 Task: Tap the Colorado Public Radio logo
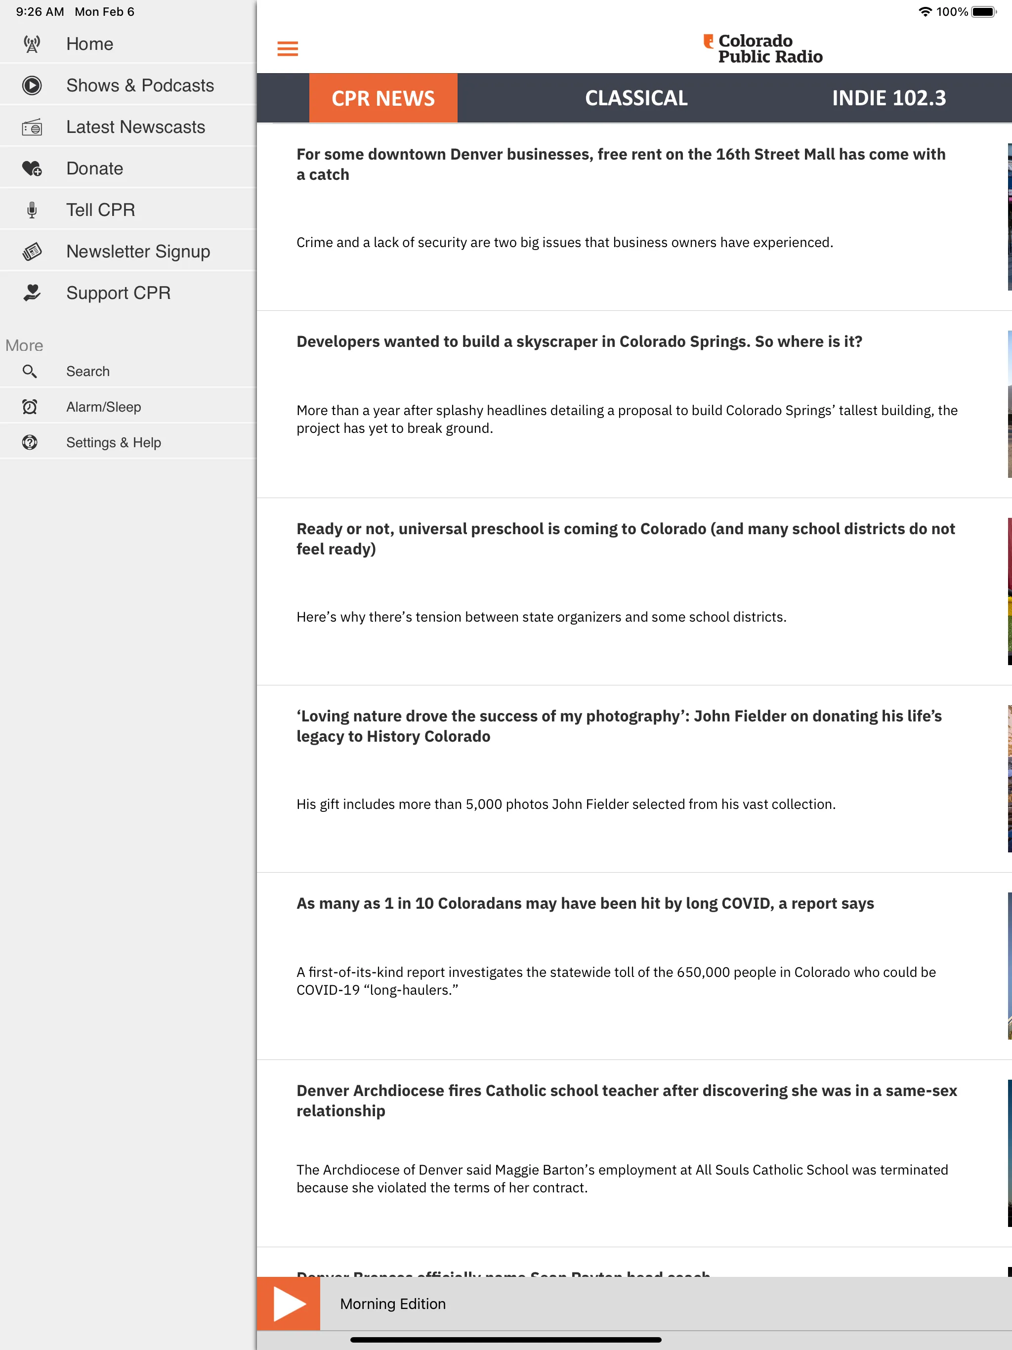[x=762, y=48]
